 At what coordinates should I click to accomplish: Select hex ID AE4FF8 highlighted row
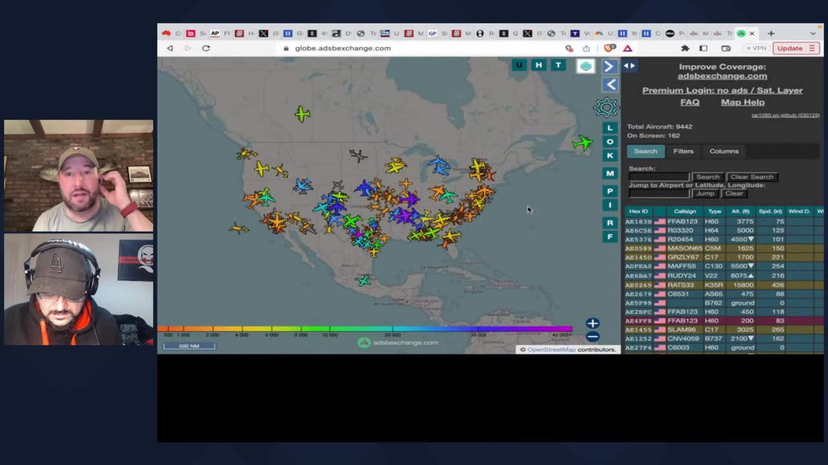724,321
